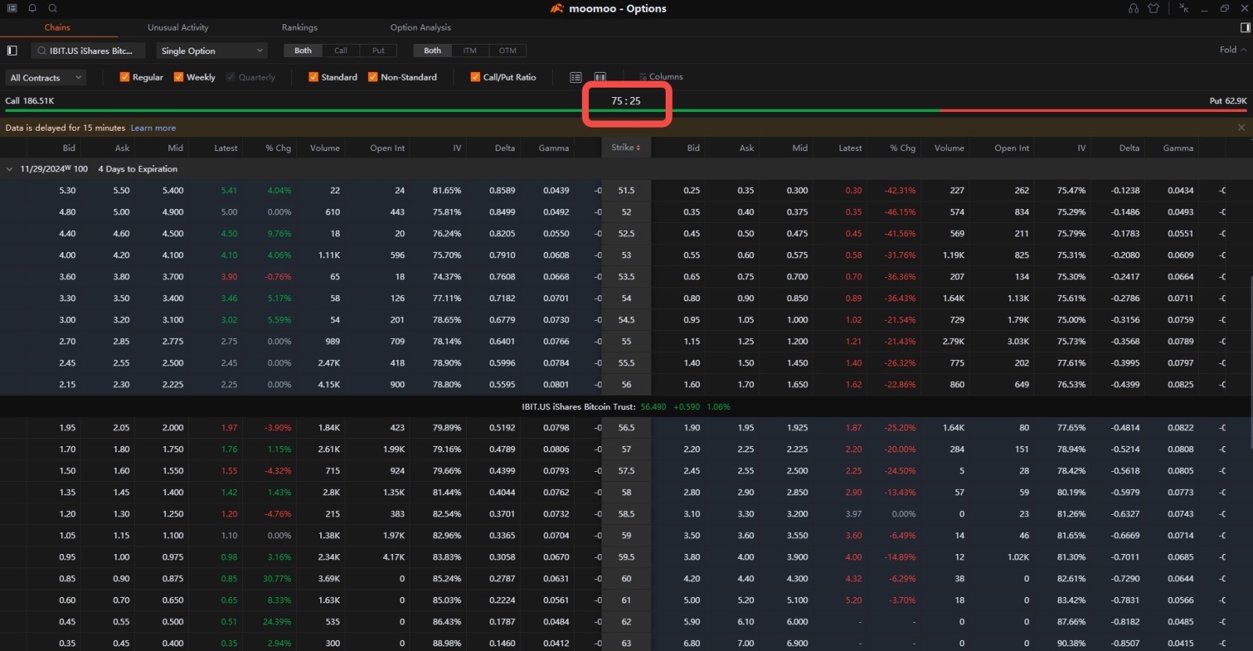Collapse the 11/29/2024 expiration group
Screen dimensions: 1253x651
(x=9, y=169)
